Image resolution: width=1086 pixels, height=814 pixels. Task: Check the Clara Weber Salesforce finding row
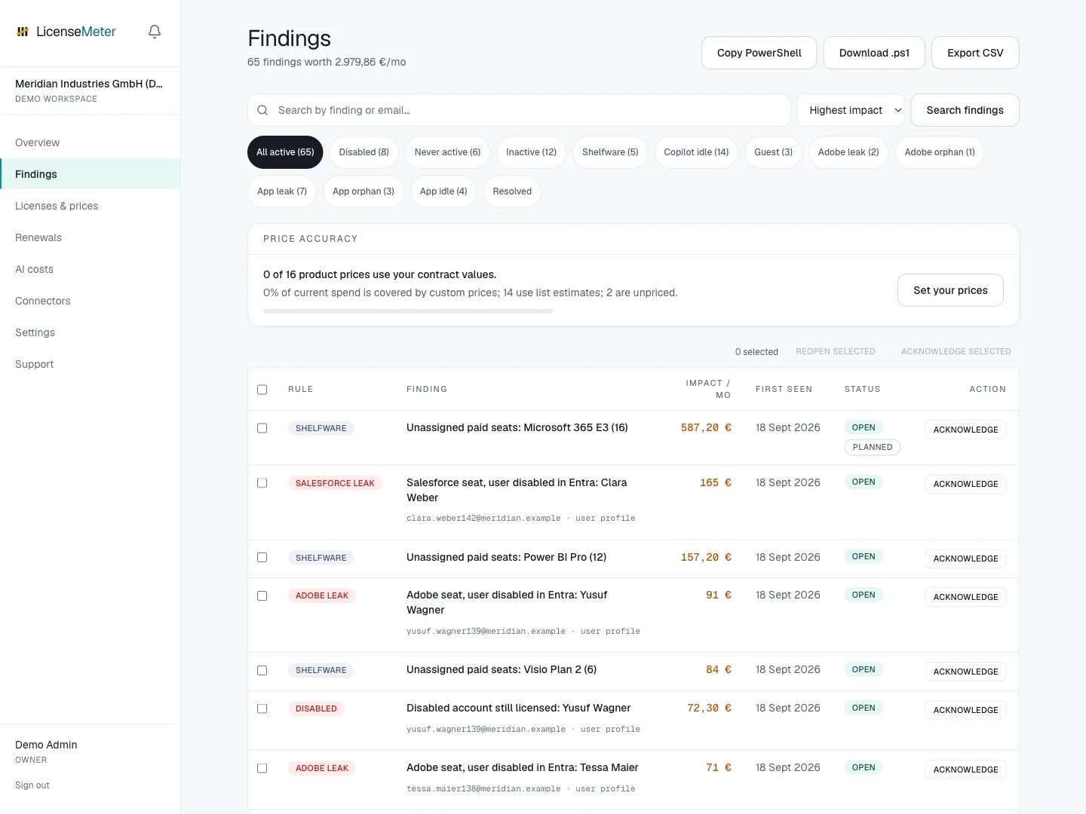(x=262, y=482)
